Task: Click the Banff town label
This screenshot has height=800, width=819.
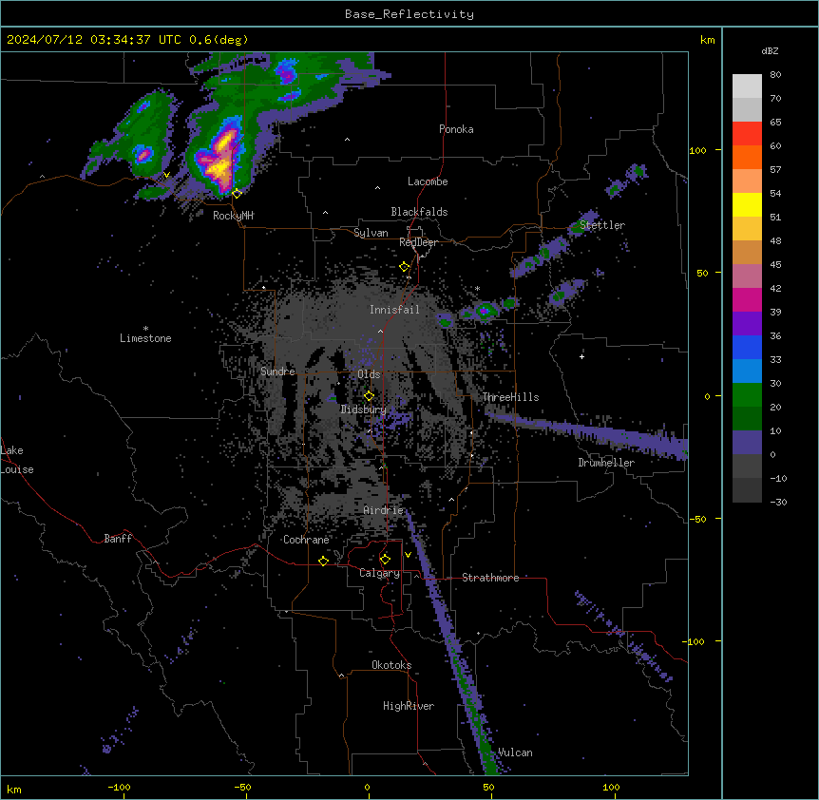Action: [x=118, y=539]
